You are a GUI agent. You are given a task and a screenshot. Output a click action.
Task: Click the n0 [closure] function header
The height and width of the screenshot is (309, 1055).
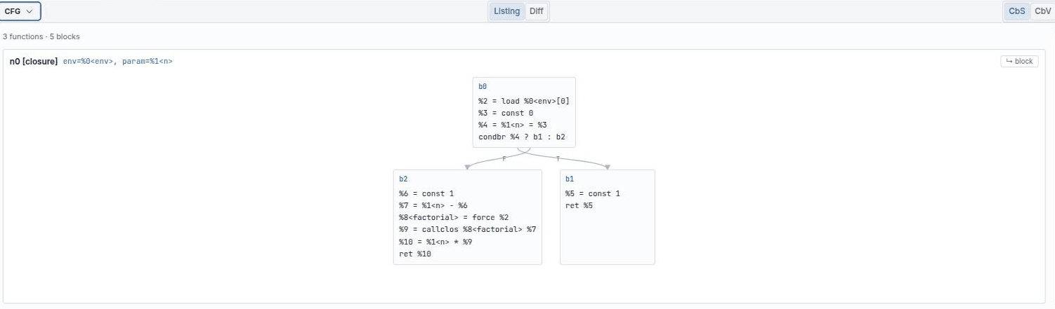34,62
